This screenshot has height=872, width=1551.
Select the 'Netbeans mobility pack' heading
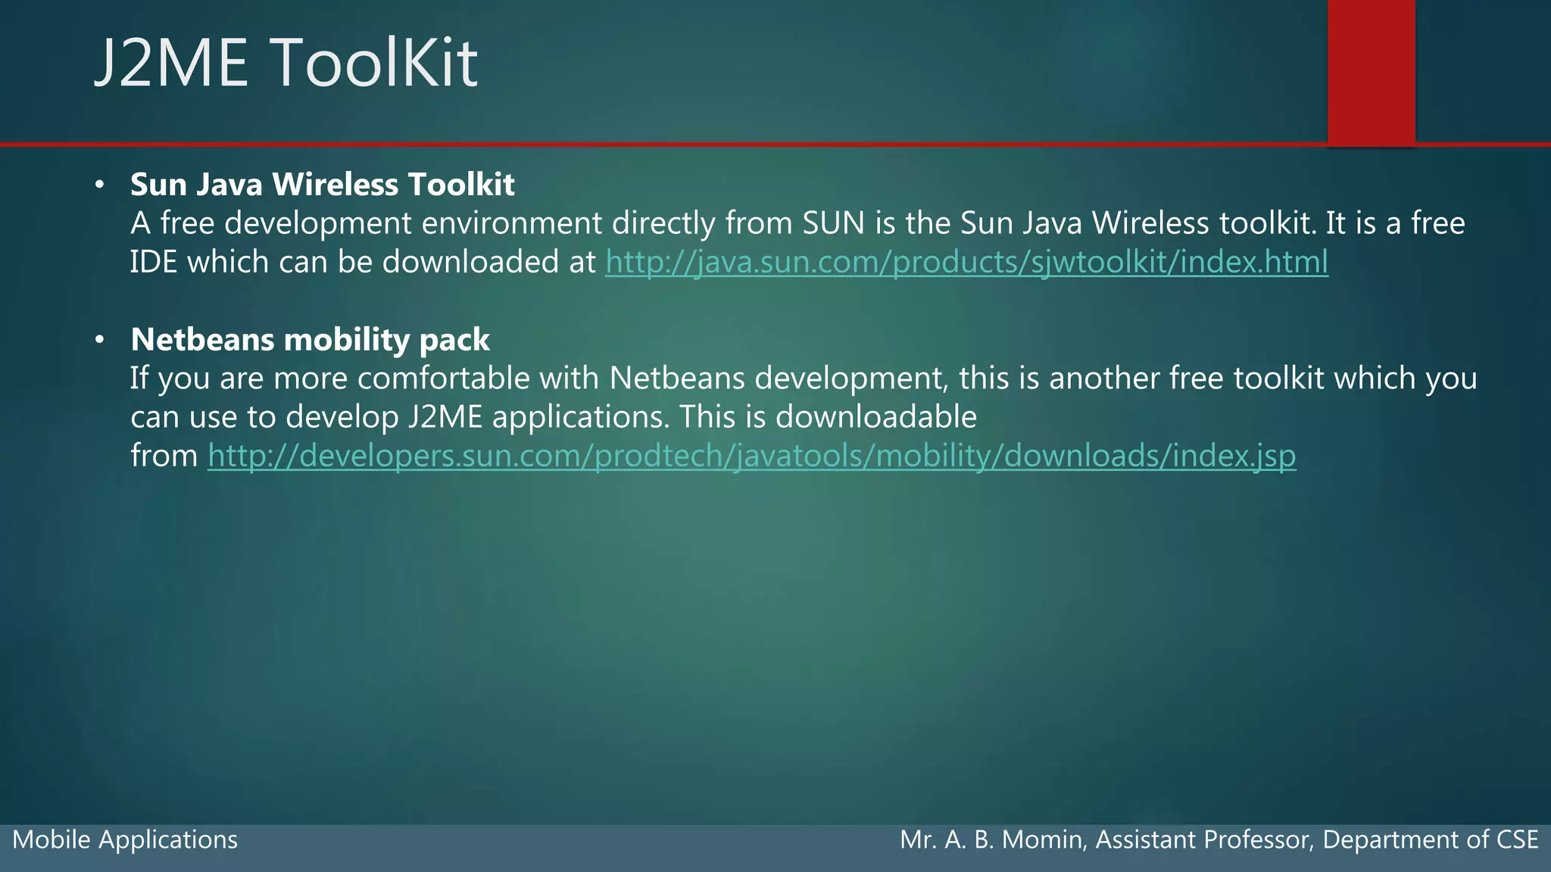point(310,340)
